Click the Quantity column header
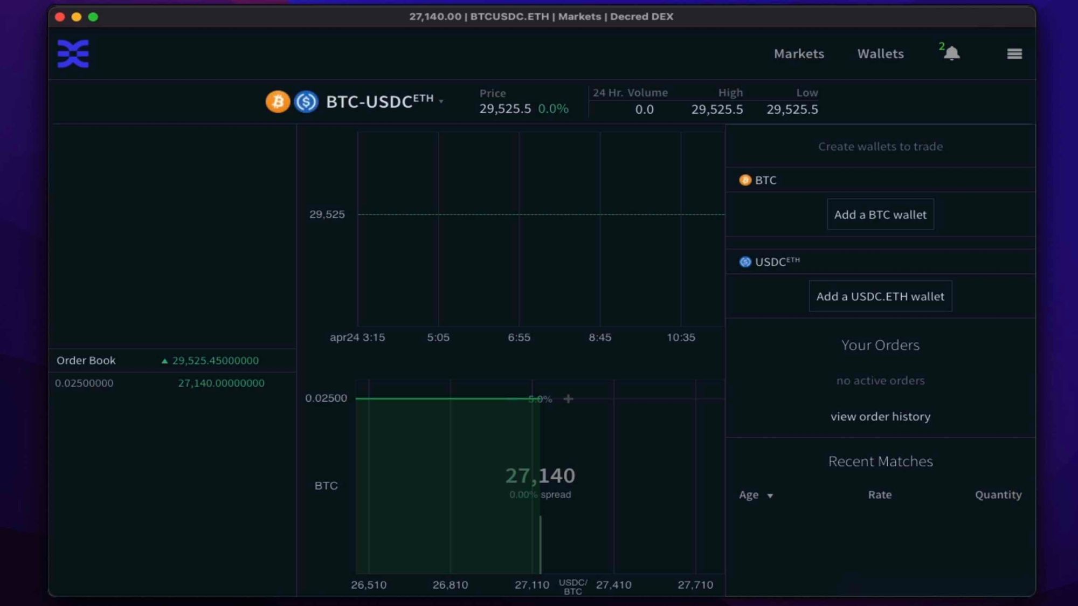Viewport: 1078px width, 606px height. tap(998, 494)
